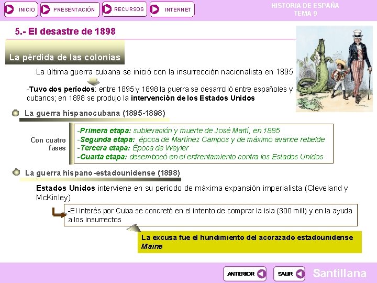The width and height of the screenshot is (377, 283).
Task: Click the 'HISTORIA DE ESPAÑA' header title
Action: (305, 6)
